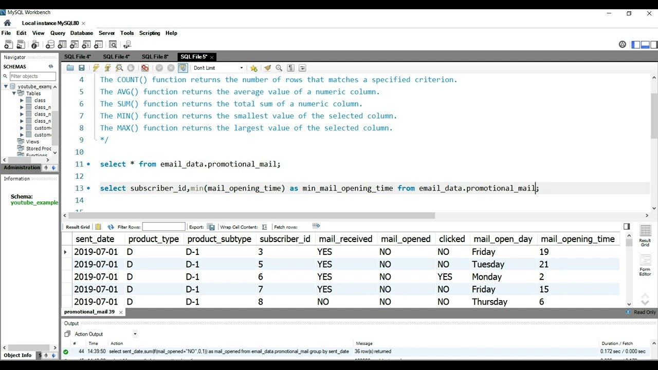Commit the current transaction
The image size is (658, 370).
tap(159, 68)
